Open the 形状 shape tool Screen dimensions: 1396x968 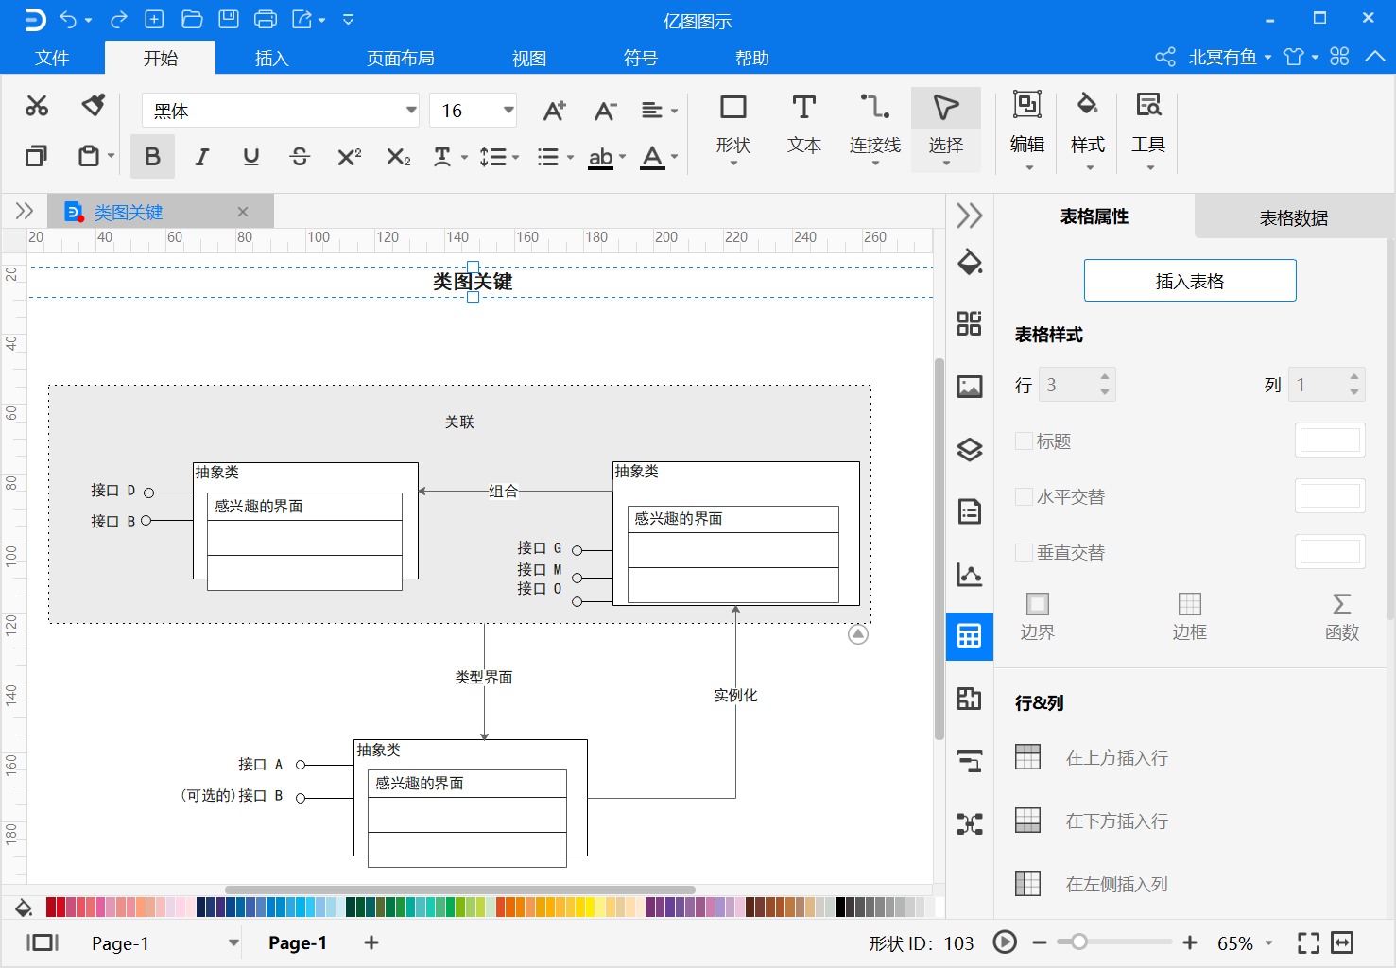(733, 130)
